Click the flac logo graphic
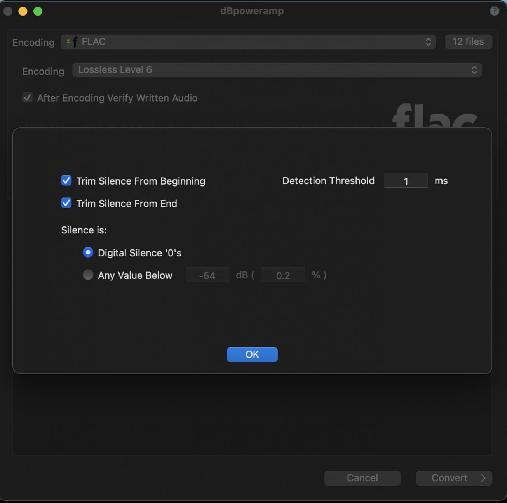 click(x=434, y=116)
